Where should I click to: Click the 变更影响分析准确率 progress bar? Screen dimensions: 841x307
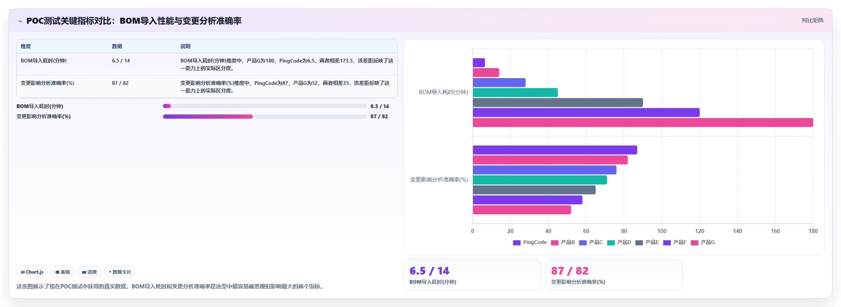[x=265, y=117]
